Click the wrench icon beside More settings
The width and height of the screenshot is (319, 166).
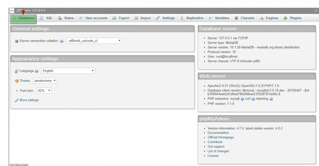pyautogui.click(x=17, y=100)
